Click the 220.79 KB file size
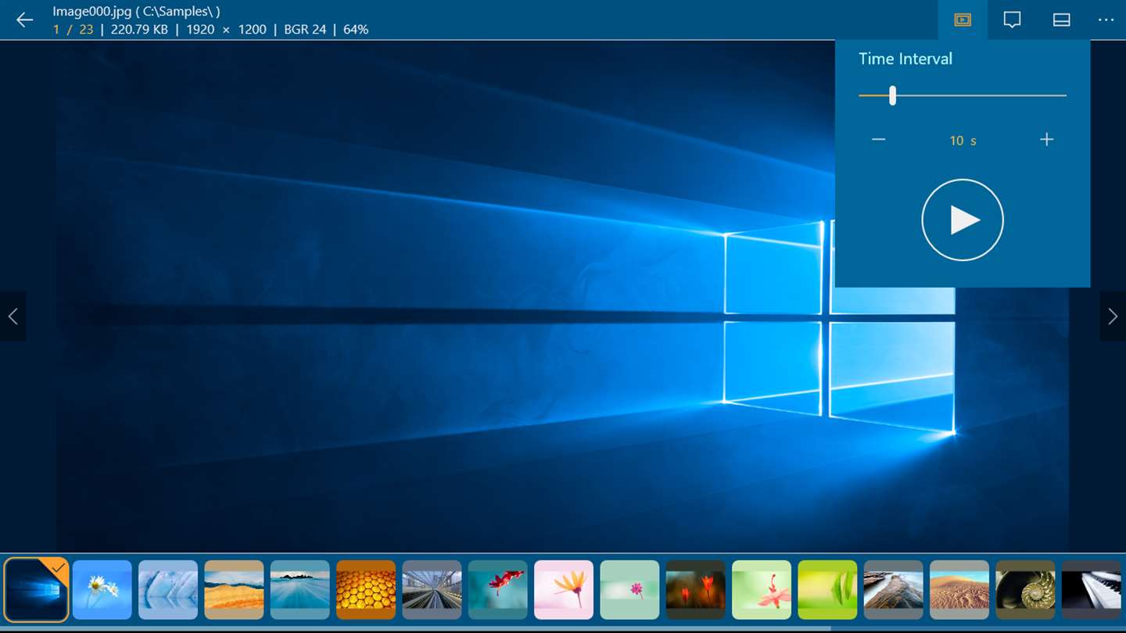Viewport: 1126px width, 633px height. [x=139, y=30]
